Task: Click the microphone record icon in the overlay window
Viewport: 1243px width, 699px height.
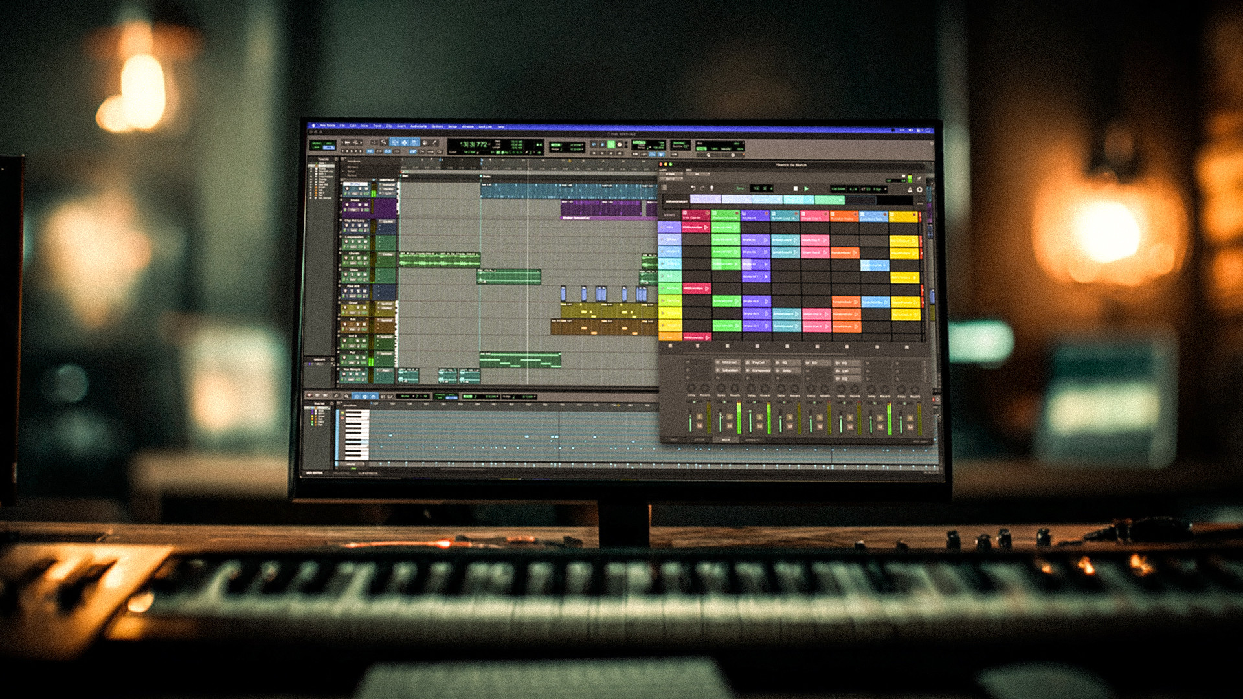Action: coord(711,188)
